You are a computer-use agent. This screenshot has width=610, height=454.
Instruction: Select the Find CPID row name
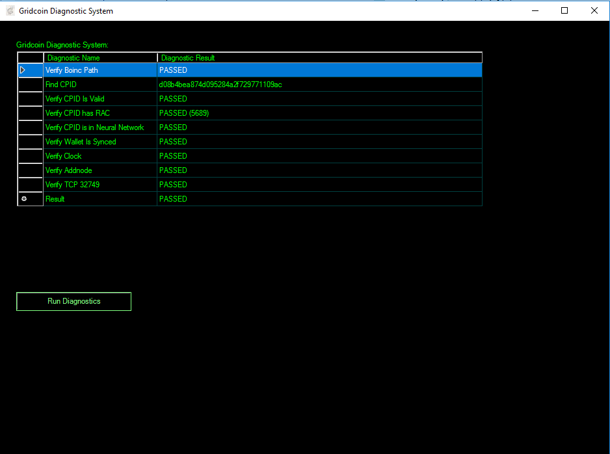tap(100, 85)
